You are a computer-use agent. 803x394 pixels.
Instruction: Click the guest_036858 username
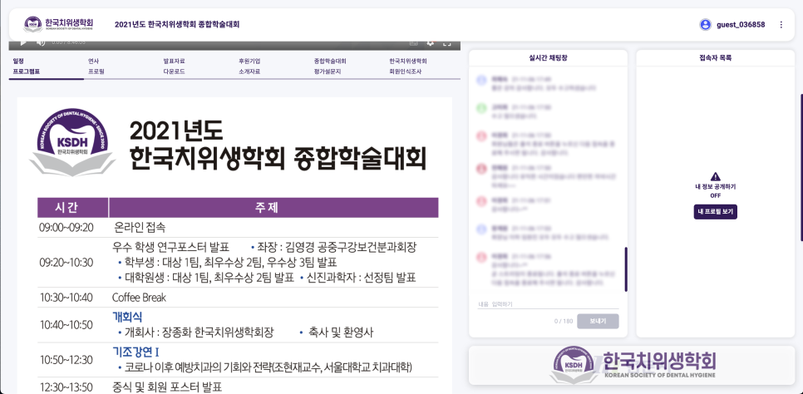coord(741,25)
